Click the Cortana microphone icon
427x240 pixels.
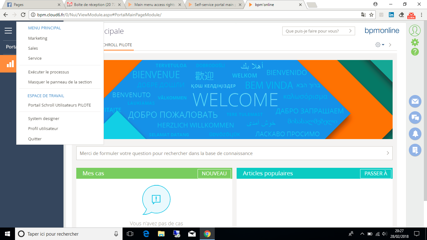(x=116, y=234)
